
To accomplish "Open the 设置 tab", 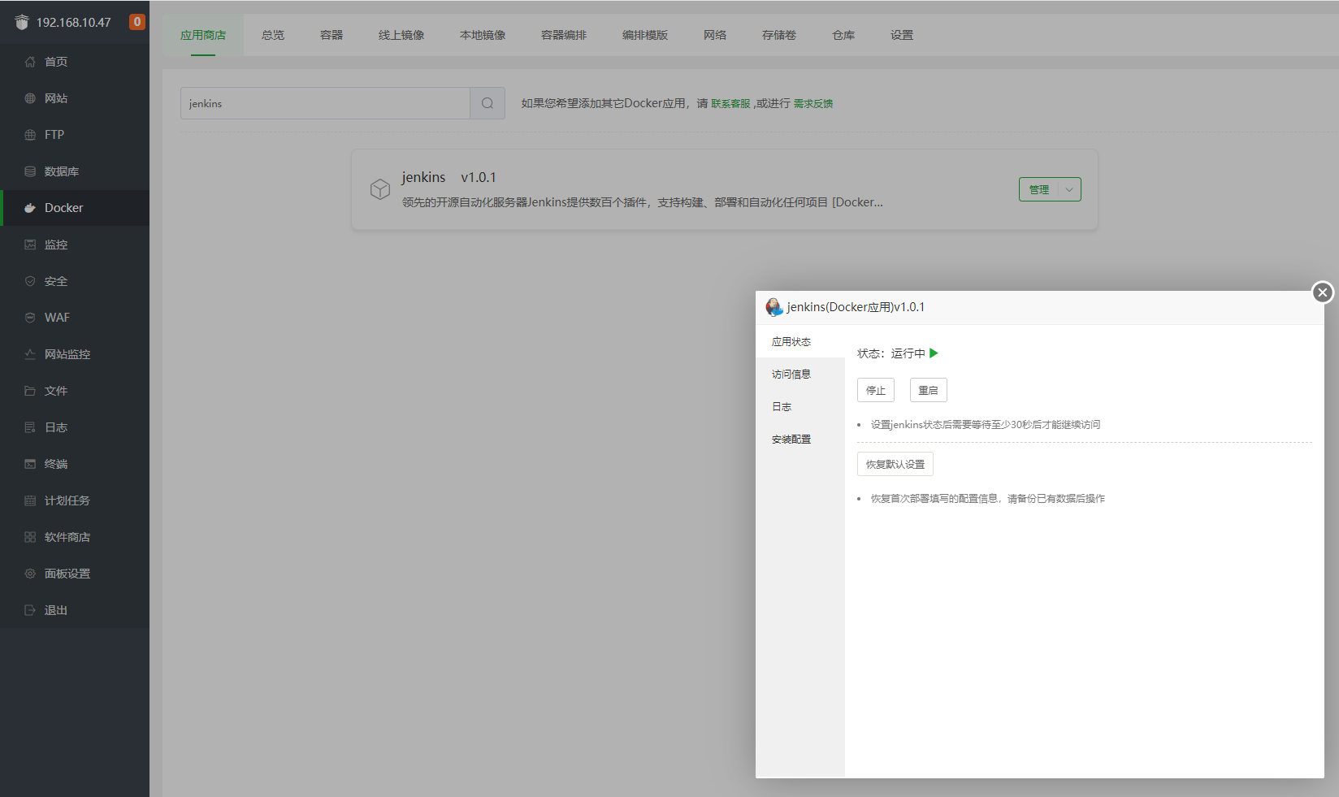I will coord(902,35).
